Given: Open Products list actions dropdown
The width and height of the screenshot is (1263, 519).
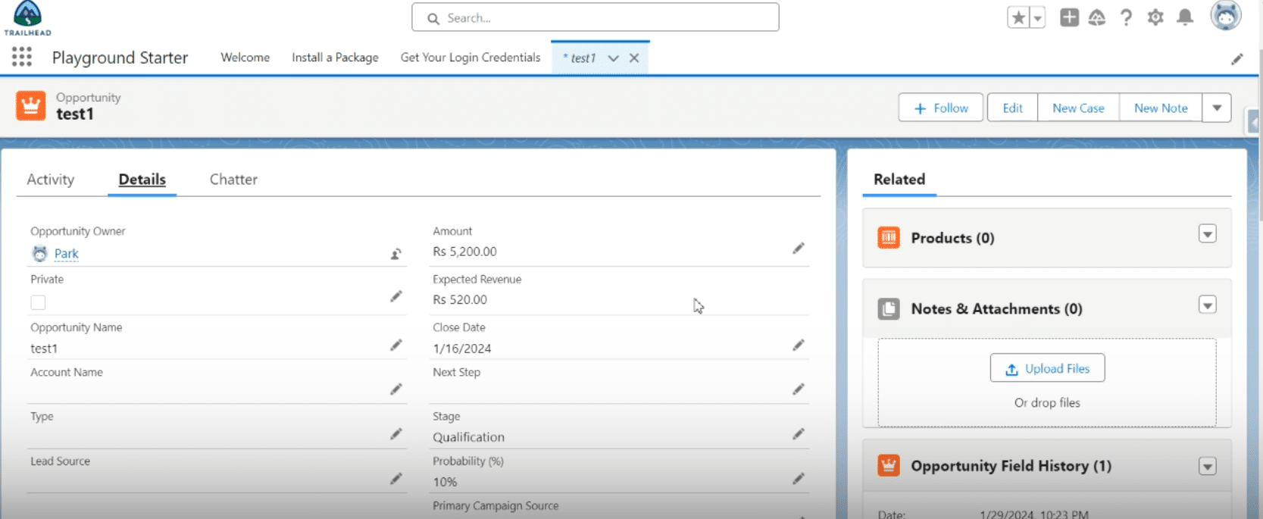Looking at the screenshot, I should tap(1208, 234).
